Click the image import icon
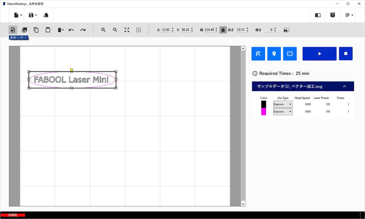 (x=13, y=30)
